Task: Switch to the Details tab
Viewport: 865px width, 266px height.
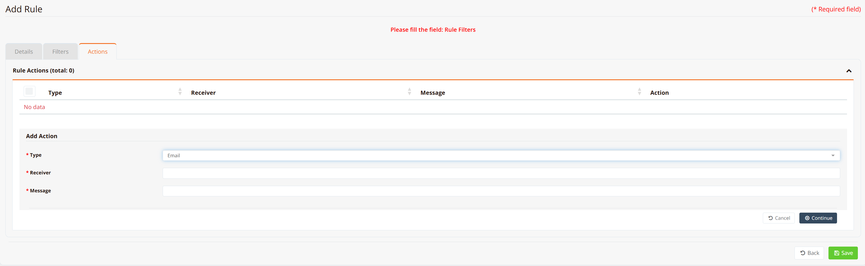Action: pyautogui.click(x=24, y=51)
